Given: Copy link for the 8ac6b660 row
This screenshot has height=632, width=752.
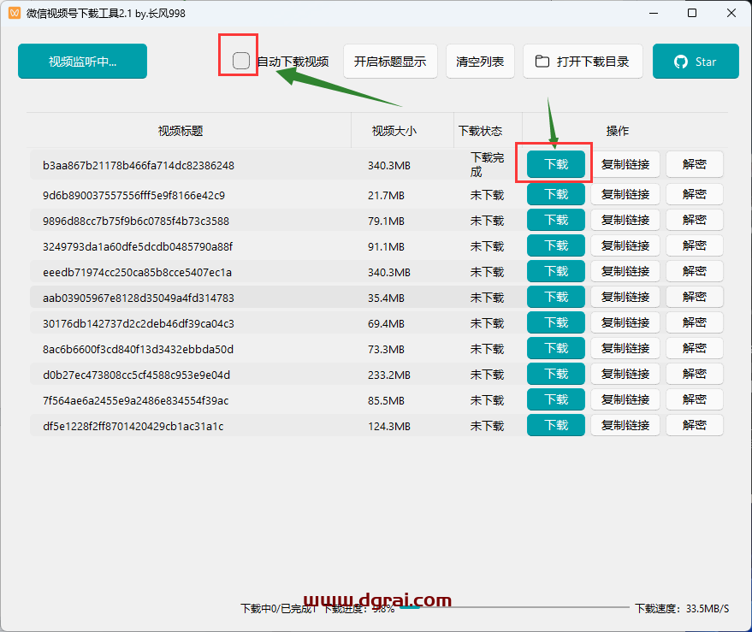Looking at the screenshot, I should (x=625, y=349).
